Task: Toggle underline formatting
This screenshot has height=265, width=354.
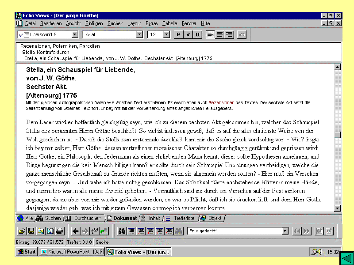Action: click(197, 34)
